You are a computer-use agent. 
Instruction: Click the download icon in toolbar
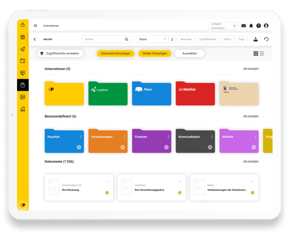(255, 39)
